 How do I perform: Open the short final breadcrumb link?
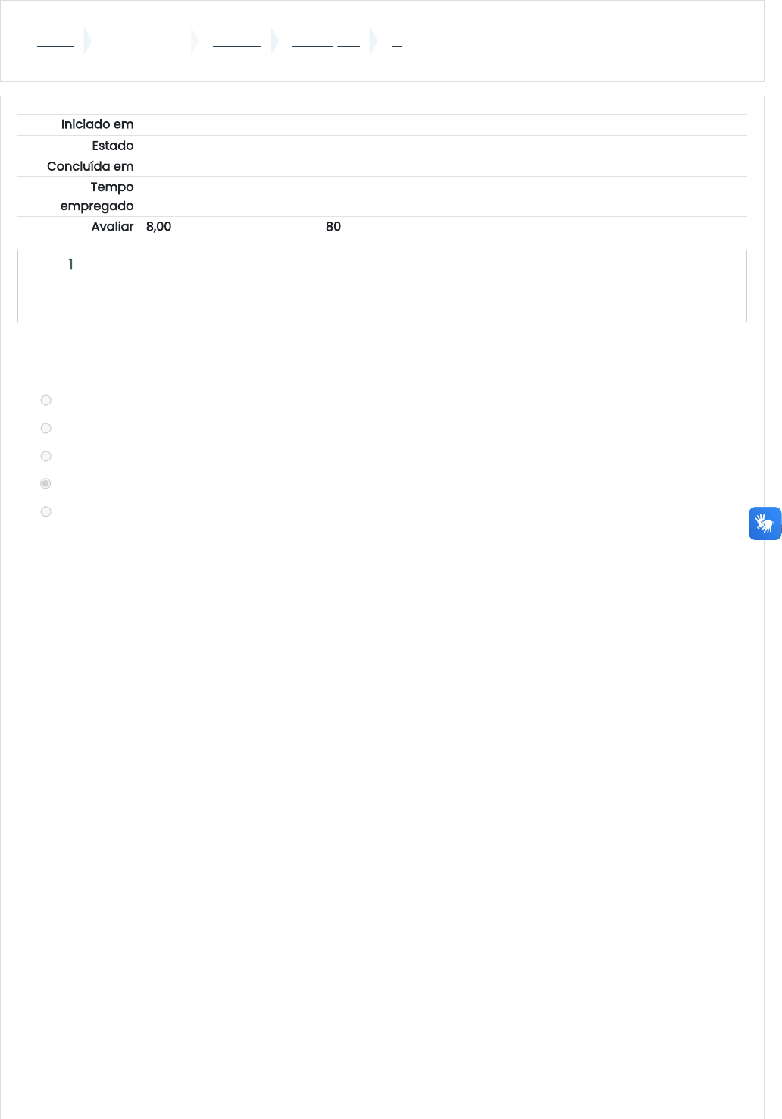(396, 41)
